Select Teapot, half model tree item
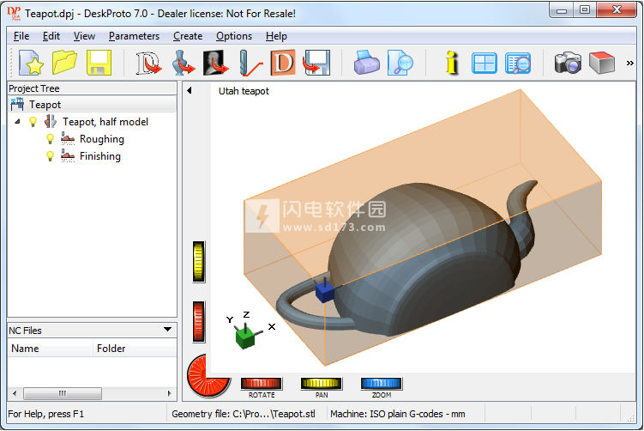The width and height of the screenshot is (644, 431). [x=105, y=122]
